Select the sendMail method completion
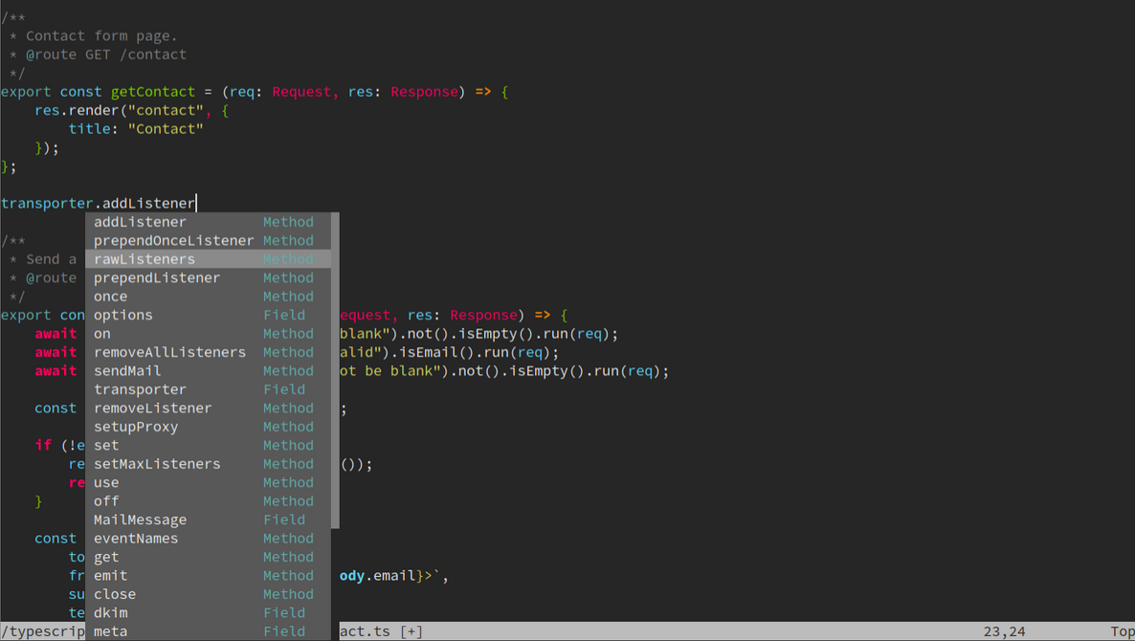The width and height of the screenshot is (1135, 641). tap(127, 370)
